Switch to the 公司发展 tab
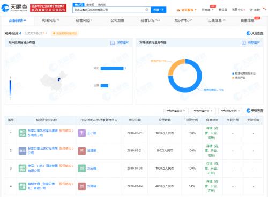268x197 pixels. tap(117, 20)
